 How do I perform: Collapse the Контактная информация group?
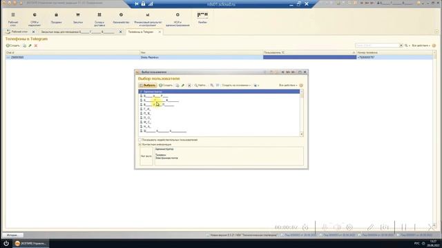(x=140, y=144)
